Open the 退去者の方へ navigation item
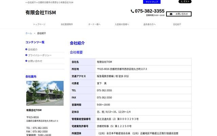217x136 pixels. (150, 24)
